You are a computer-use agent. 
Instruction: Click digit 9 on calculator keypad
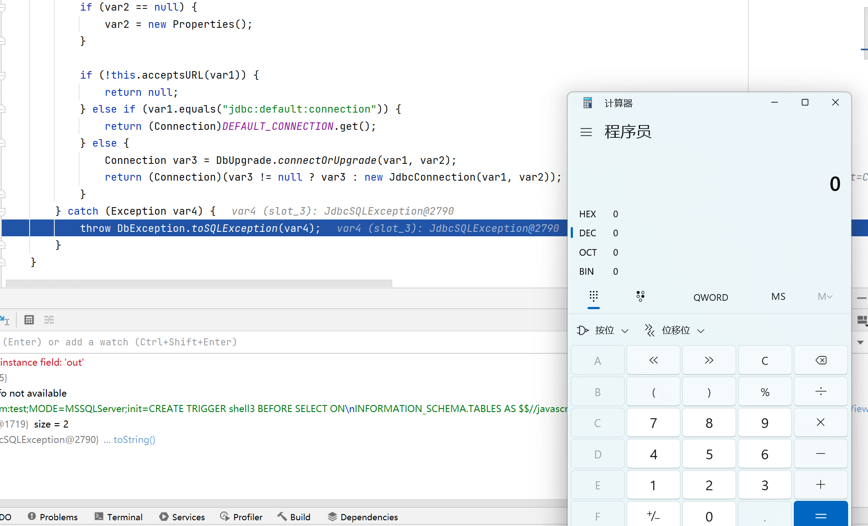click(765, 423)
